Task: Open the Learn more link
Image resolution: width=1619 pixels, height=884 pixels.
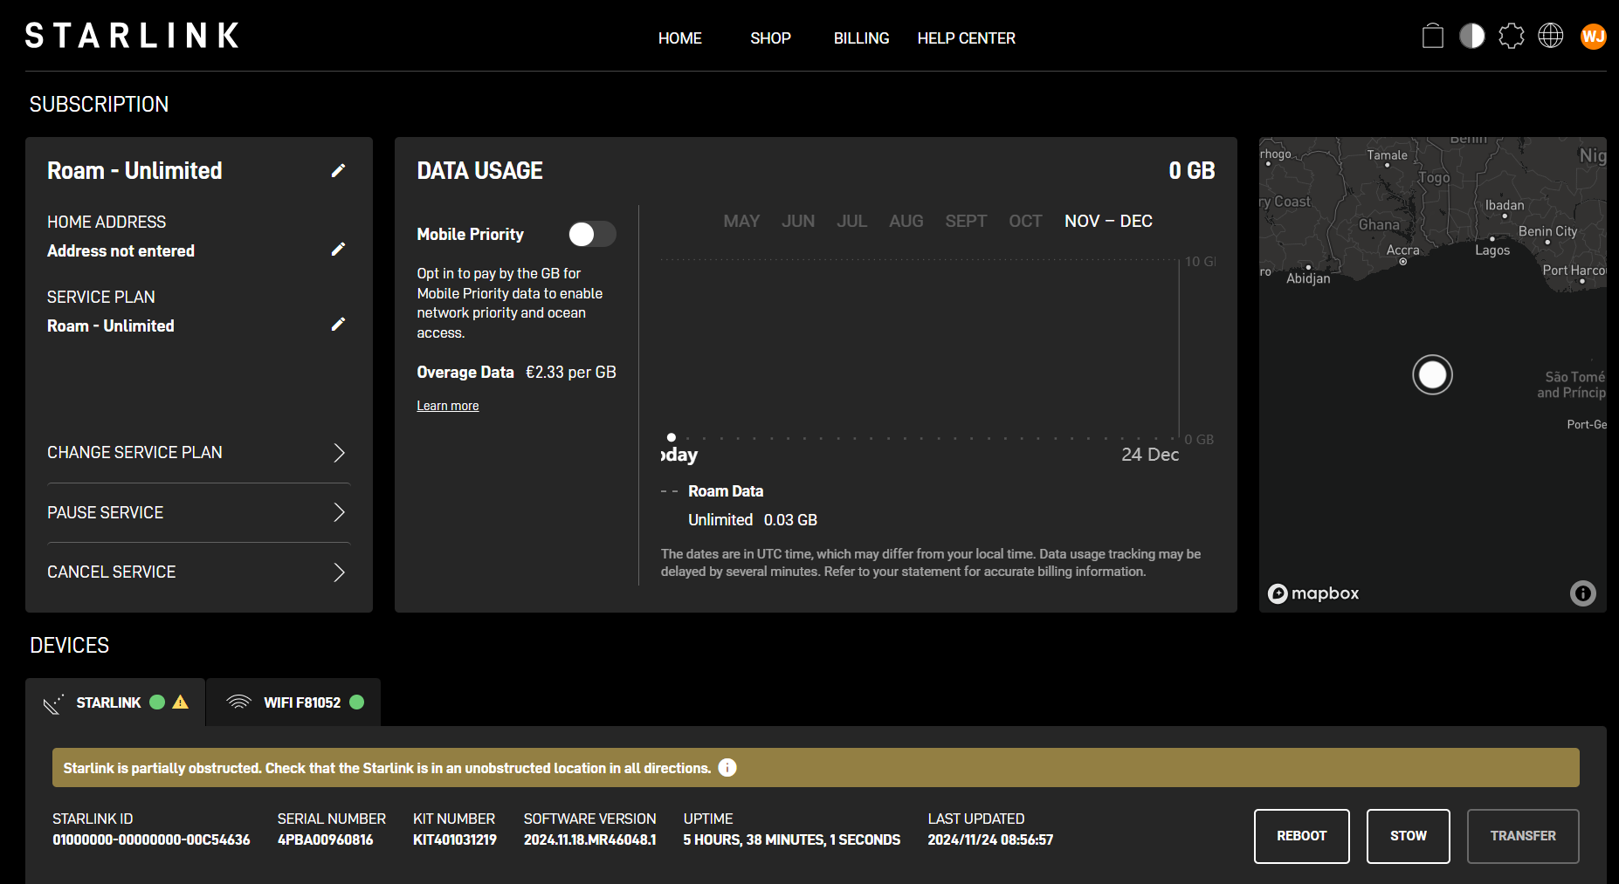Action: pos(448,406)
